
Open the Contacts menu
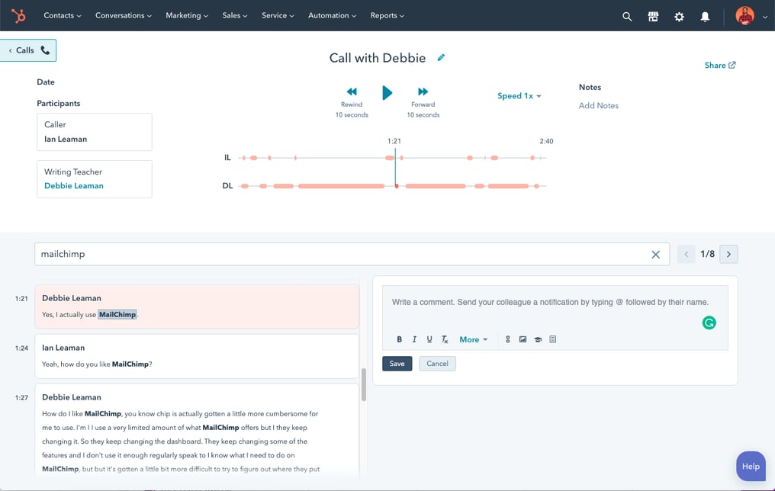click(x=63, y=16)
